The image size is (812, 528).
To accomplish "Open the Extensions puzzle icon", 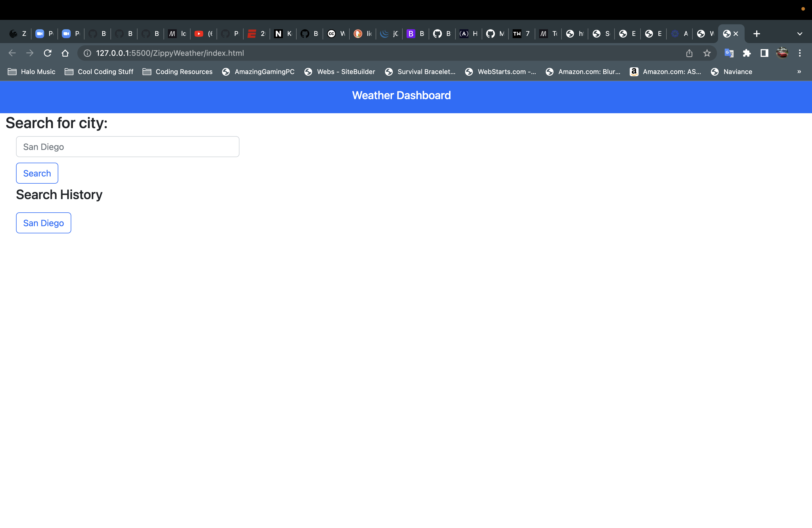I will coord(747,53).
